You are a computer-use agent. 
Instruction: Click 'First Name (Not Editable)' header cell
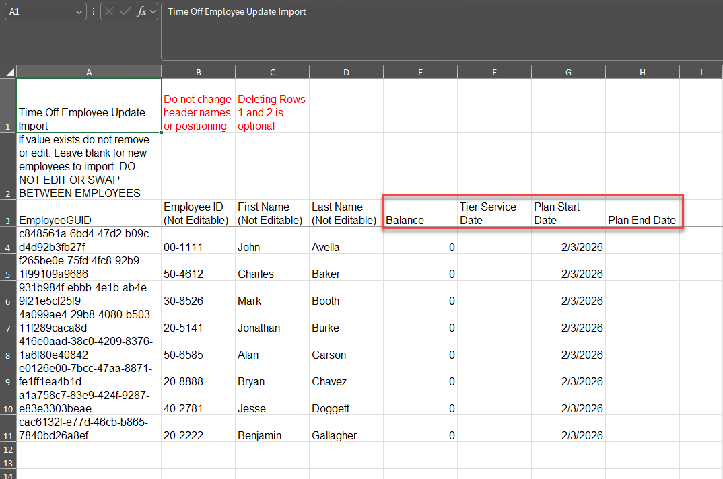(273, 213)
